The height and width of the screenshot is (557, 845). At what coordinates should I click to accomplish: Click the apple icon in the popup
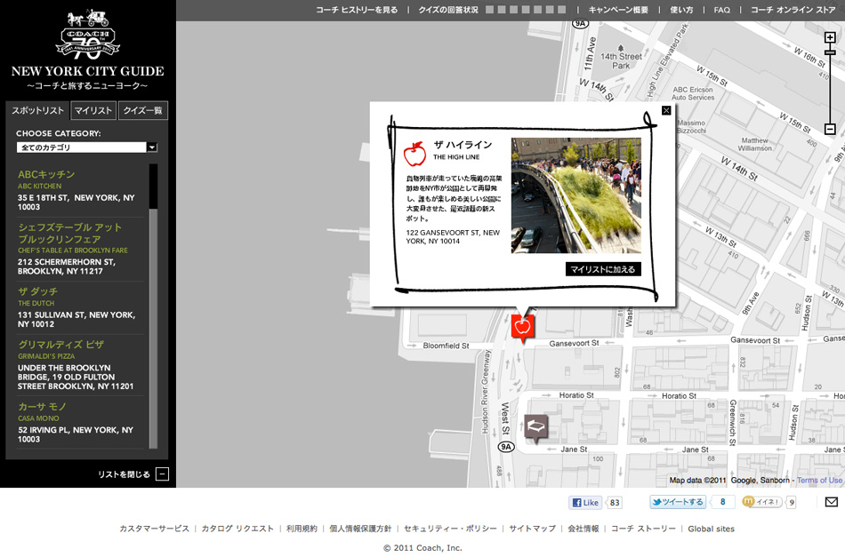click(415, 154)
